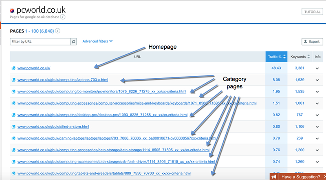Open external link icon for find-a-store row

pos(13,126)
